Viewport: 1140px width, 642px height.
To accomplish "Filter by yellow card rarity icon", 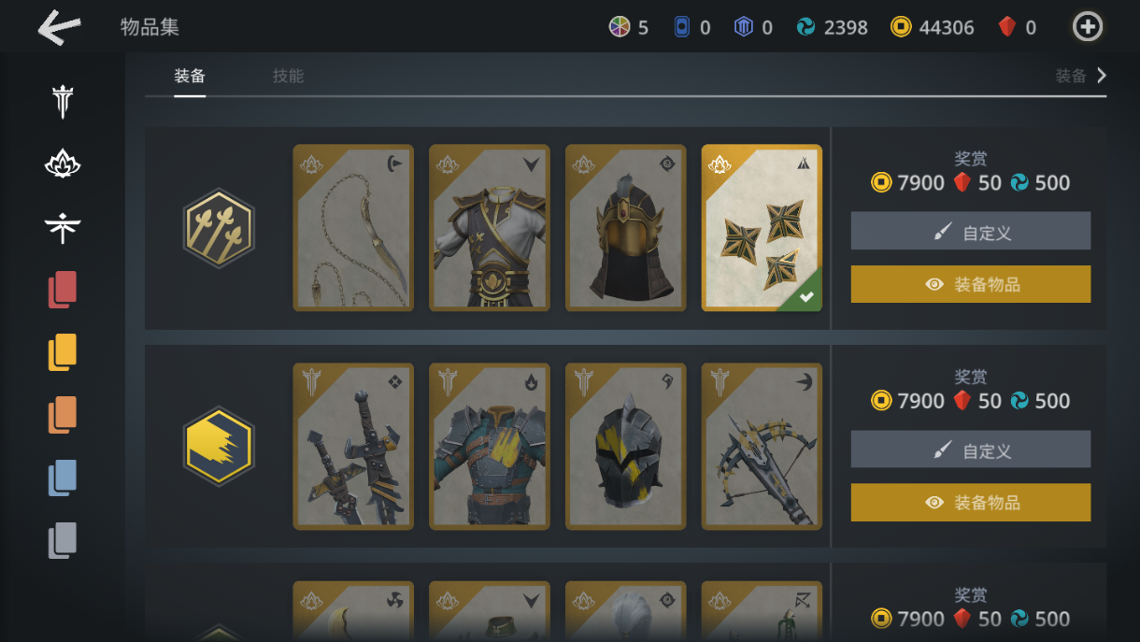I will (x=63, y=352).
